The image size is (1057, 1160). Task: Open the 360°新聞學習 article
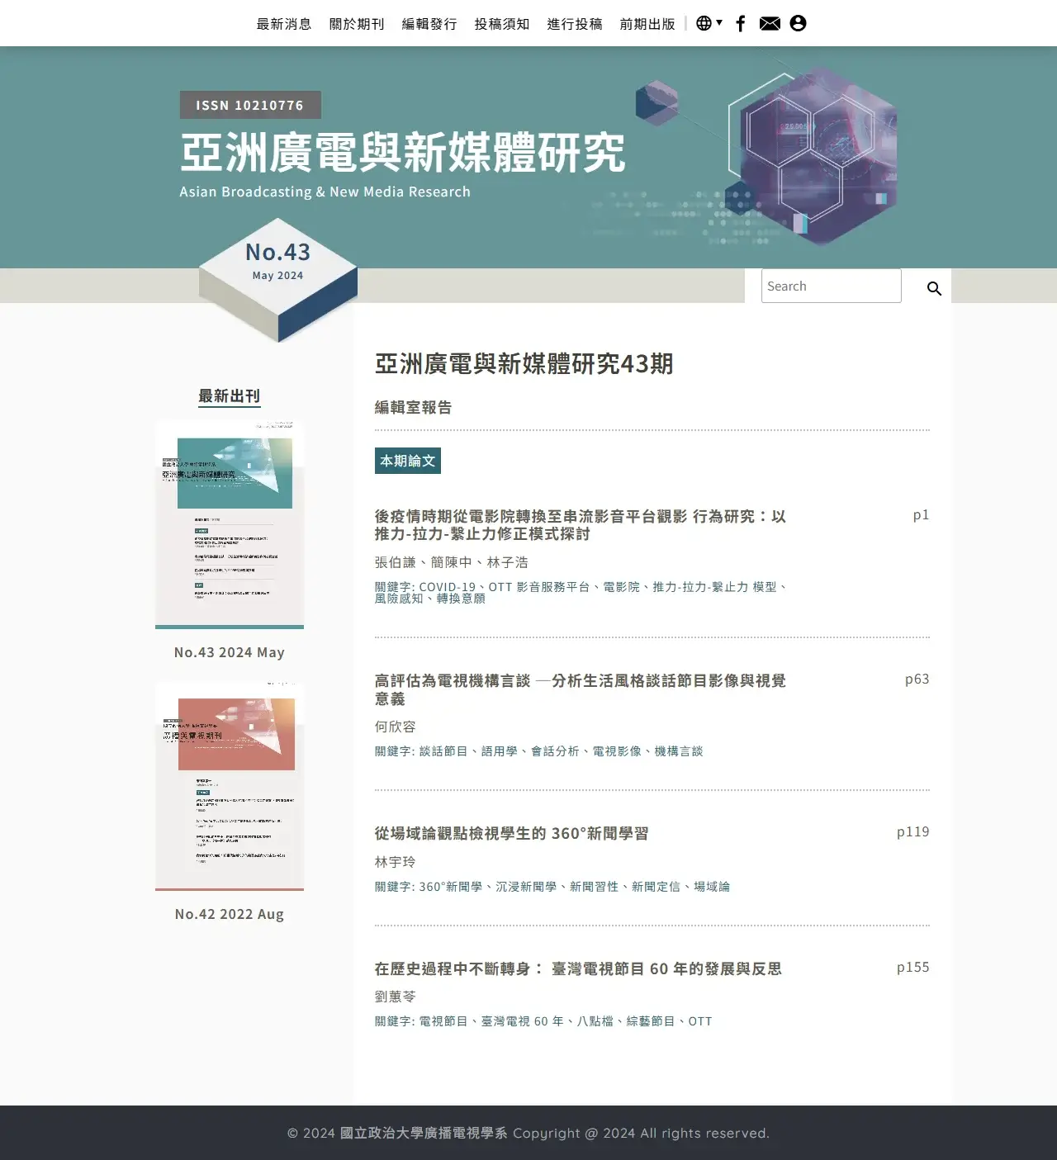coord(512,833)
